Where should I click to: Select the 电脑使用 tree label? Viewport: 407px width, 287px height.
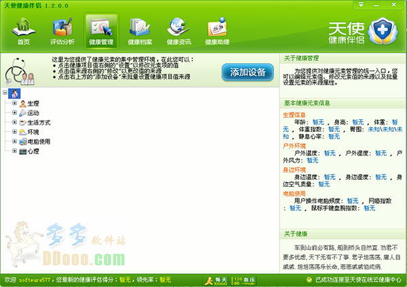pyautogui.click(x=39, y=141)
